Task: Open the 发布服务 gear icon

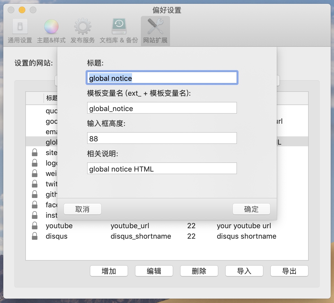Action: click(83, 27)
